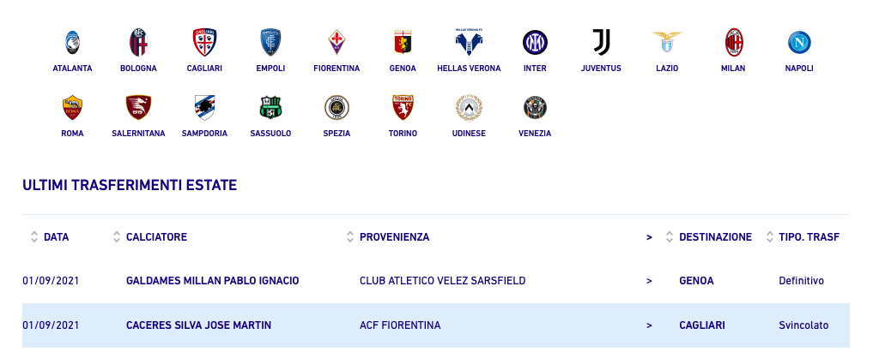
Task: Click the Fiorentina team logo
Action: coord(336,42)
